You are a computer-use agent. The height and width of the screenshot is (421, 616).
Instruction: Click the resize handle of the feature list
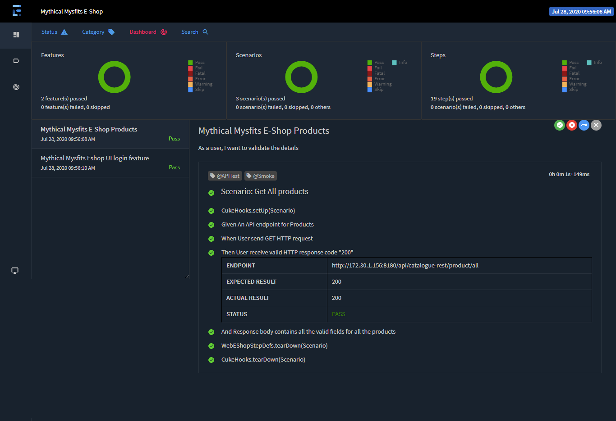[187, 276]
